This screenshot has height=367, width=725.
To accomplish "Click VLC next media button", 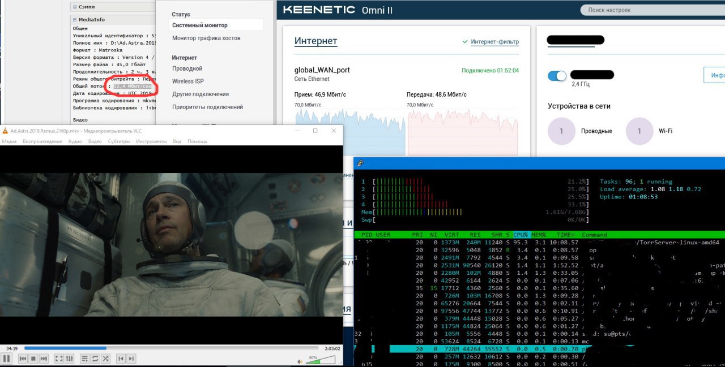I will point(44,359).
